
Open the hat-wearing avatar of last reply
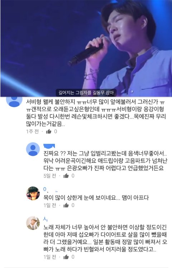pos(33,223)
